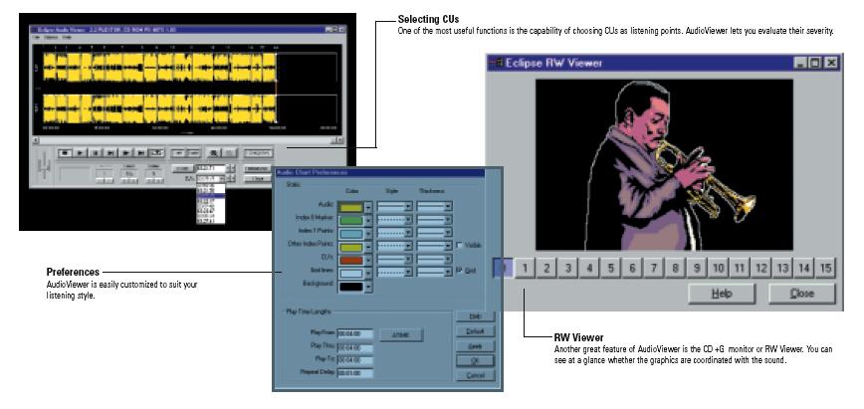Click the upper channel yellow waveform
The height and width of the screenshot is (409, 864).
pyautogui.click(x=160, y=67)
